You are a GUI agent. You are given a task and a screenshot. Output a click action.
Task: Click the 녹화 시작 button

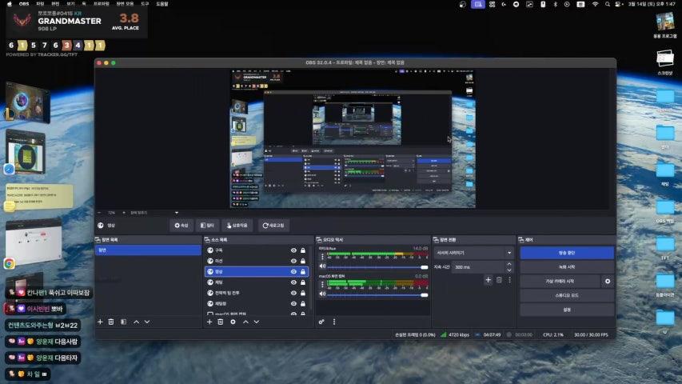point(566,267)
